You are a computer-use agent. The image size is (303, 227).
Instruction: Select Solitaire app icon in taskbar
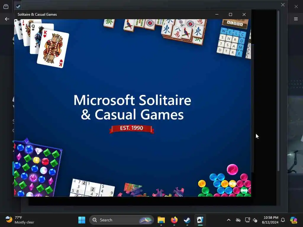[200, 220]
